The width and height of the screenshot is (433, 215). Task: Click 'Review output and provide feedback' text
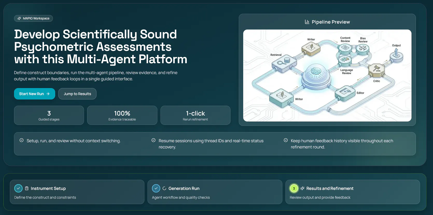320,197
